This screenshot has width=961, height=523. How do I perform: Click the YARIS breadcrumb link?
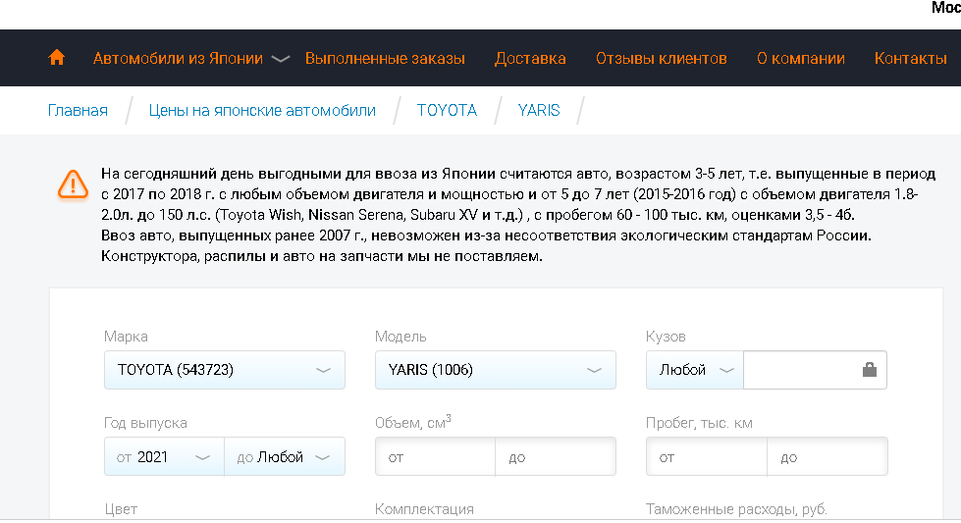point(539,110)
